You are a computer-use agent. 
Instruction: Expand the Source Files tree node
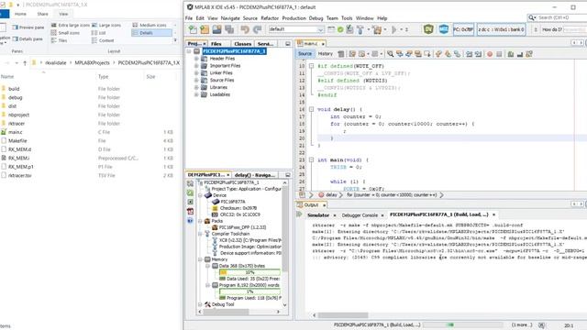click(196, 80)
